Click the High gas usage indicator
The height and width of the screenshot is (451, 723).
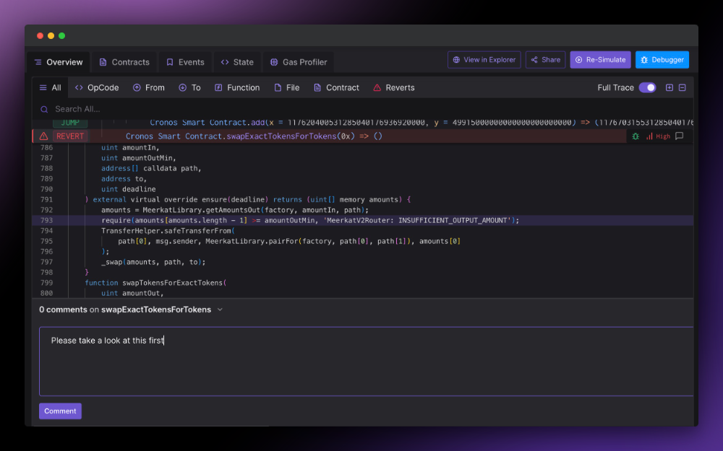[659, 136]
